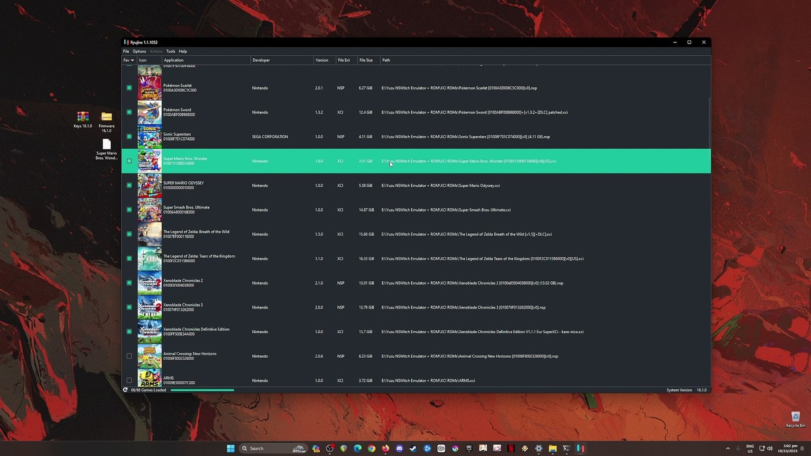Toggle favorite for Zelda Breath of the Wild
811x456 pixels.
click(129, 234)
